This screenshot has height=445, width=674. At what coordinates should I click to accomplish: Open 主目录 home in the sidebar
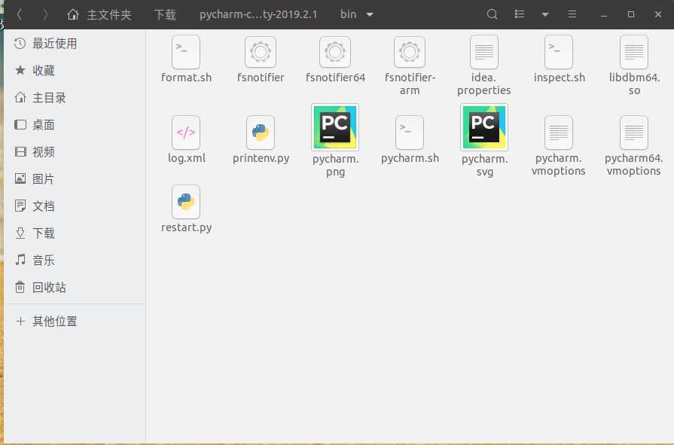click(x=75, y=98)
